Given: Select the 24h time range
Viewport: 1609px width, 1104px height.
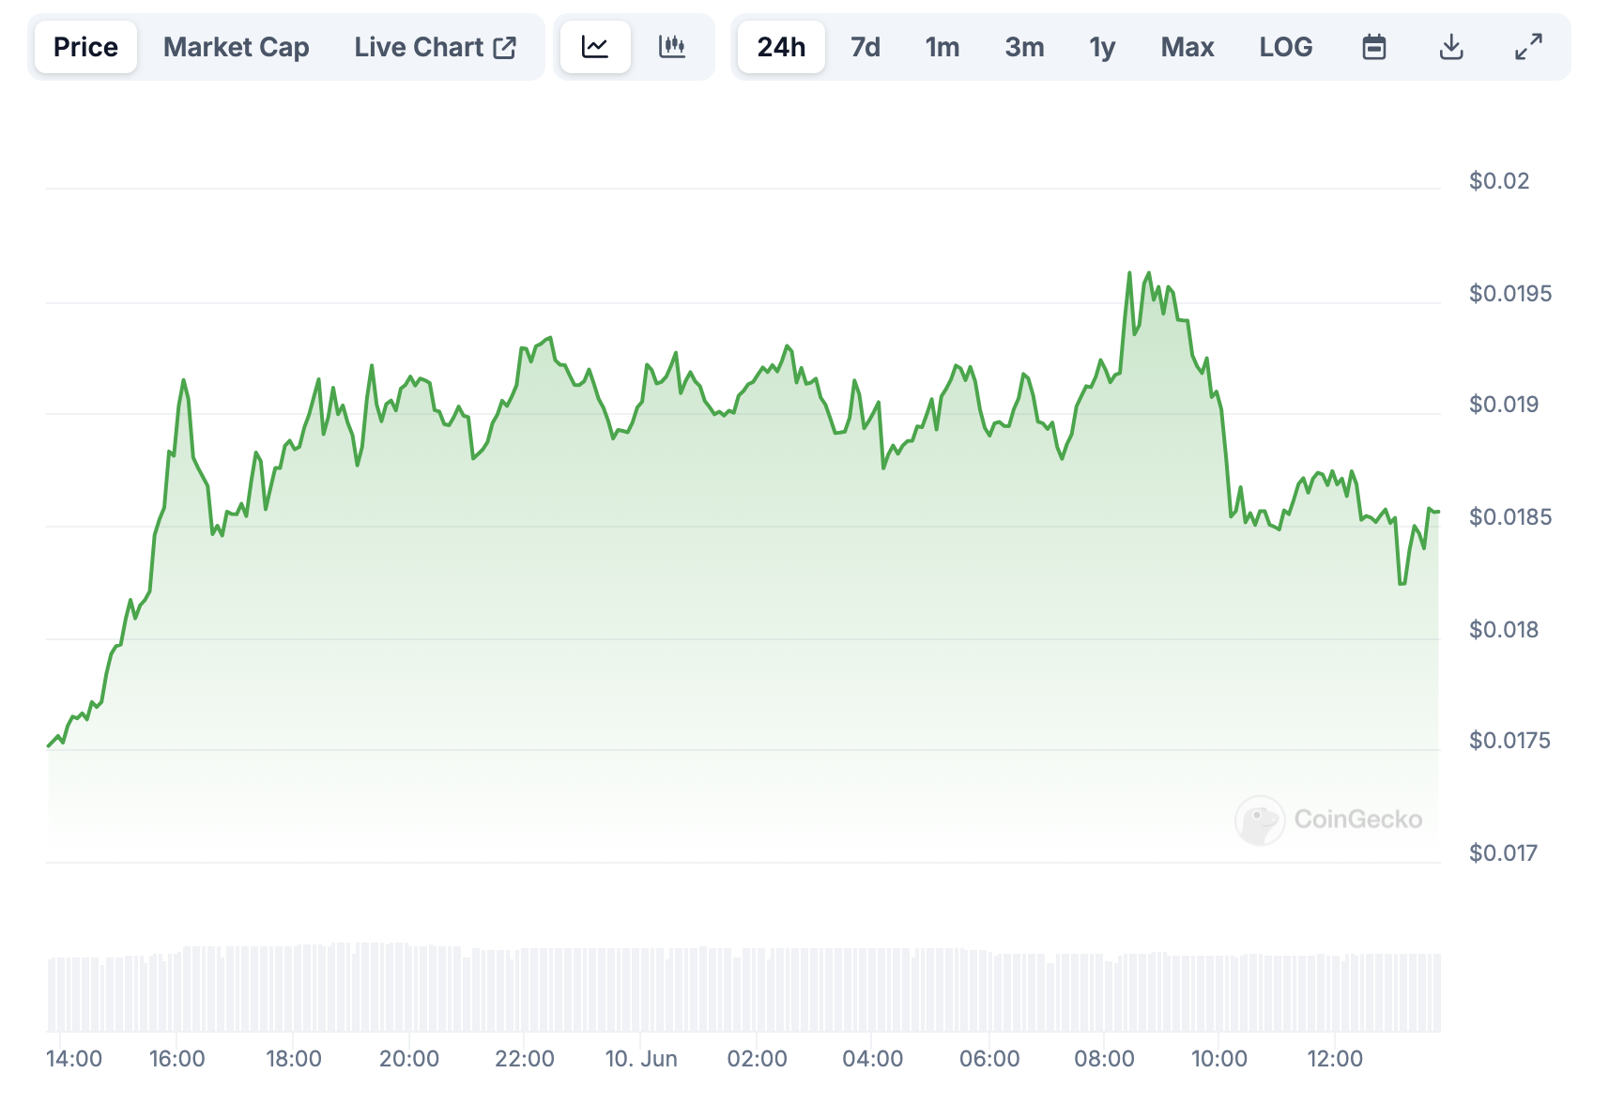Looking at the screenshot, I should (781, 47).
